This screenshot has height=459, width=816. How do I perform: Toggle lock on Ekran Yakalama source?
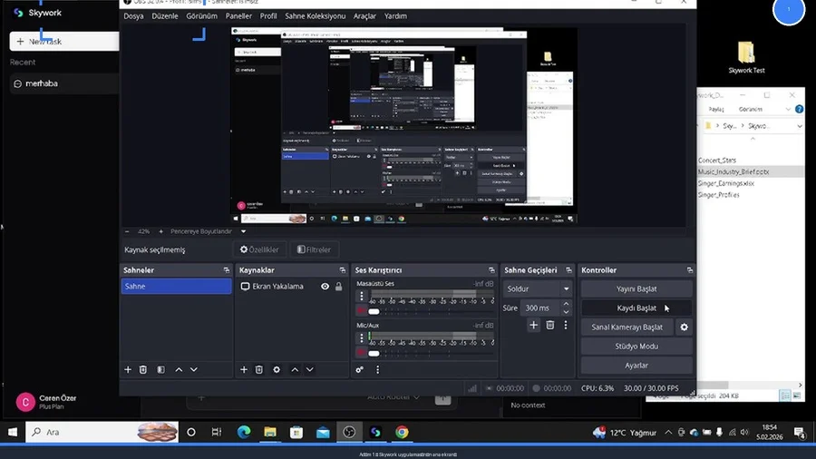338,287
